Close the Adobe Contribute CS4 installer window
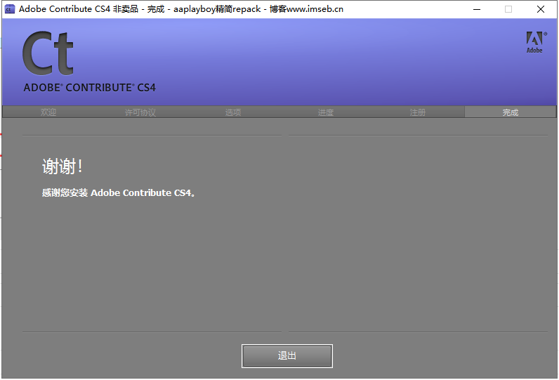 (541, 9)
